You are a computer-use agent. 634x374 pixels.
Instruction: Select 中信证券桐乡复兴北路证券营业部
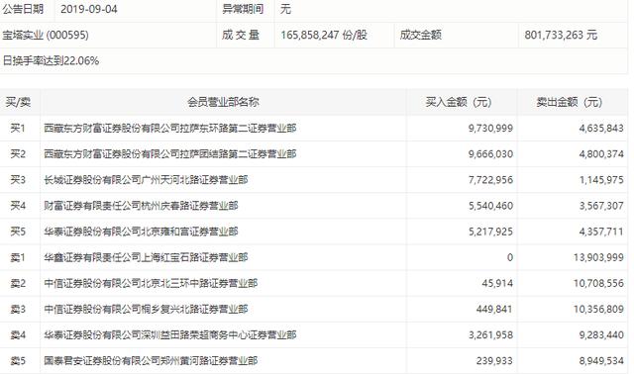tap(146, 309)
